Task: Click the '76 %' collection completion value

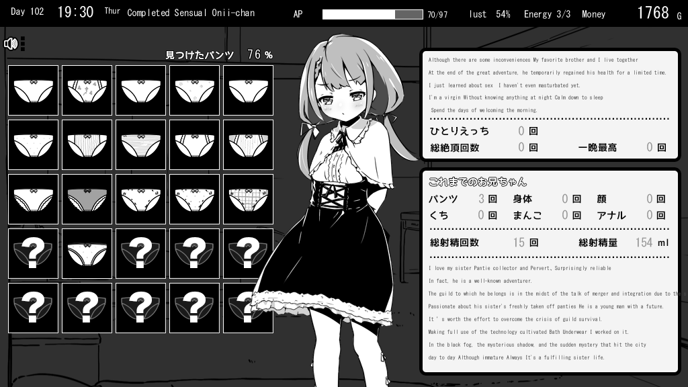Action: pyautogui.click(x=260, y=54)
